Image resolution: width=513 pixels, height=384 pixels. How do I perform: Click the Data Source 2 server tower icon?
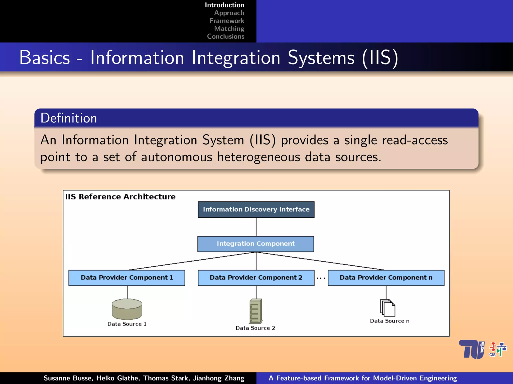point(256,311)
